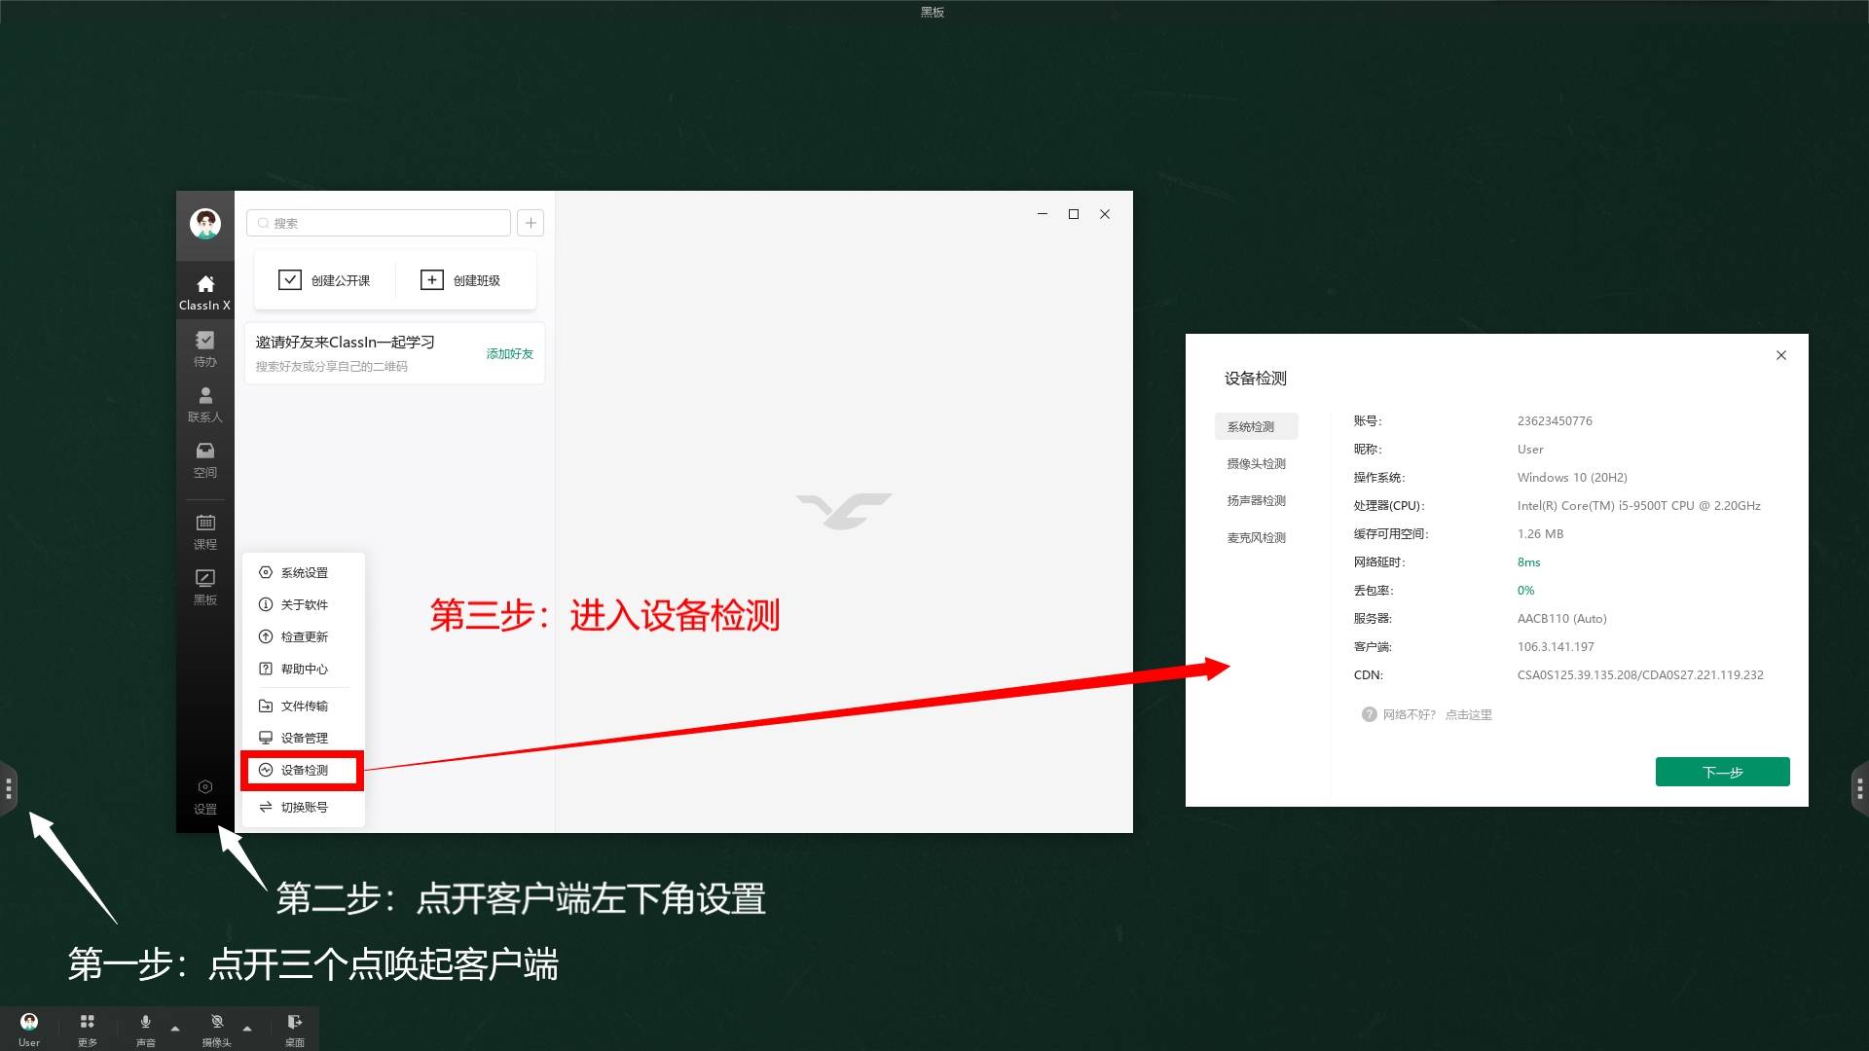Viewport: 1869px width, 1051px height.
Task: Click the 创建公开课 button
Action: click(x=325, y=280)
